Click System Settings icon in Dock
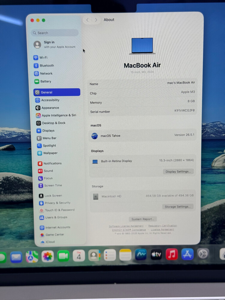This screenshot has width=225, height=300. pyautogui.click(x=203, y=254)
